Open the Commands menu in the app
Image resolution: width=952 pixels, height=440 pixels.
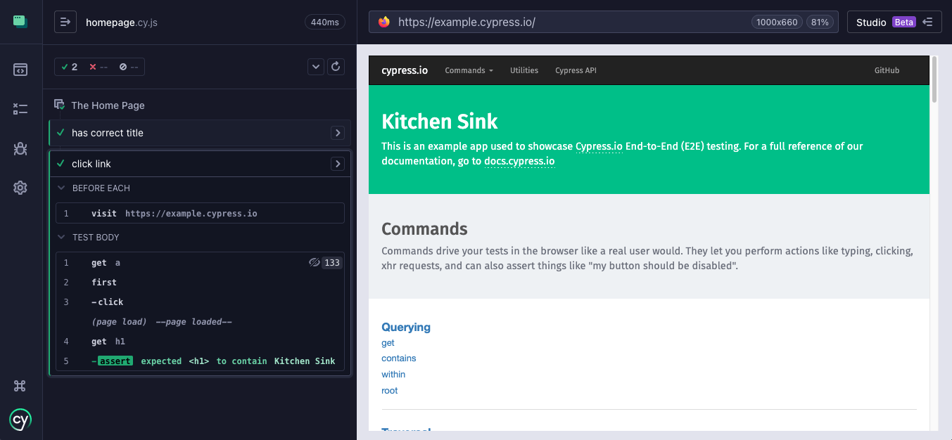pyautogui.click(x=469, y=70)
